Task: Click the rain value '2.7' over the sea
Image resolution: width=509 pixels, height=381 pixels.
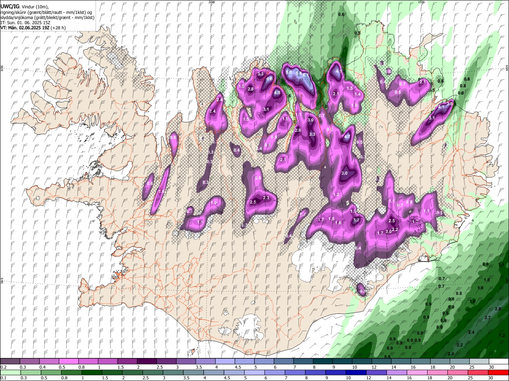Action: 488,317
